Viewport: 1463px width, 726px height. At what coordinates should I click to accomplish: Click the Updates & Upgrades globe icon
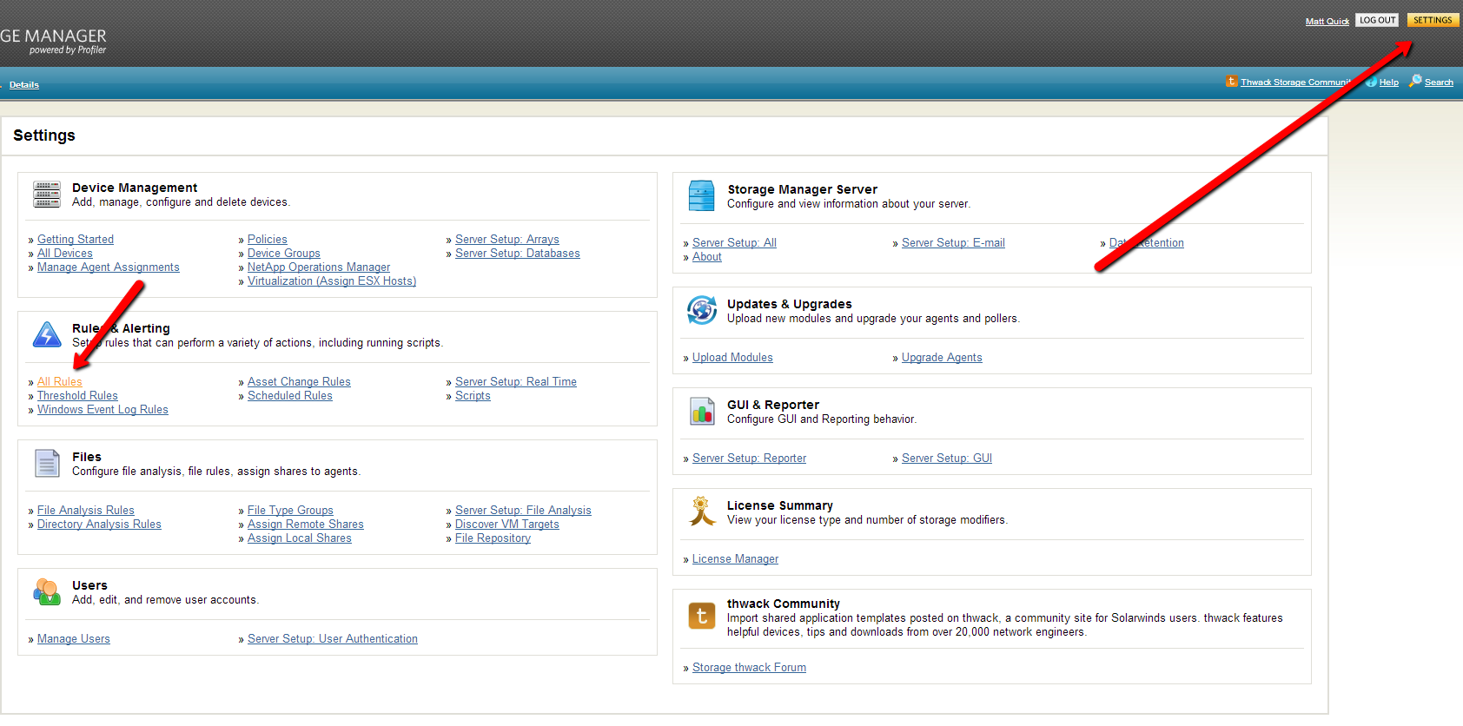tap(702, 310)
